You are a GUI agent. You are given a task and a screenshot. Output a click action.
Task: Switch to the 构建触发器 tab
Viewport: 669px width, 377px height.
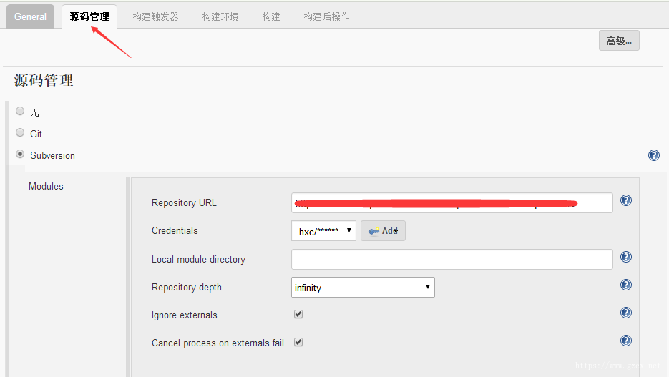156,16
